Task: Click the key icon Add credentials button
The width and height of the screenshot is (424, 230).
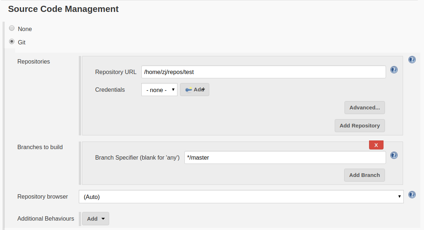Action: (x=194, y=90)
